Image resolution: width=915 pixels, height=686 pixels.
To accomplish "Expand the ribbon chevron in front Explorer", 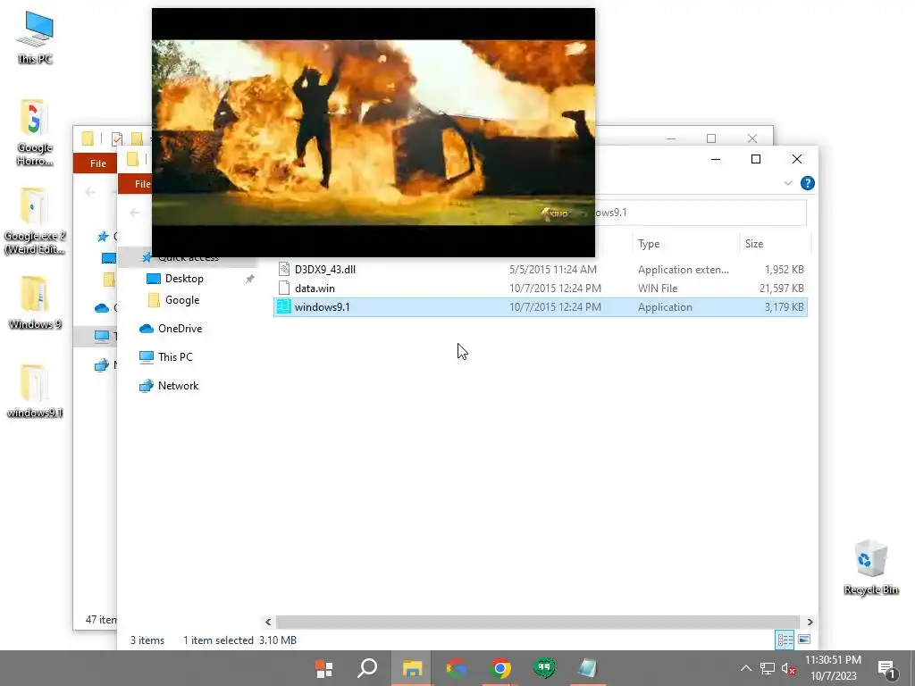I will (788, 183).
